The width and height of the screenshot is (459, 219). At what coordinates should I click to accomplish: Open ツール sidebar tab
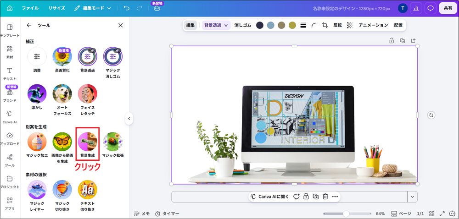[10, 160]
